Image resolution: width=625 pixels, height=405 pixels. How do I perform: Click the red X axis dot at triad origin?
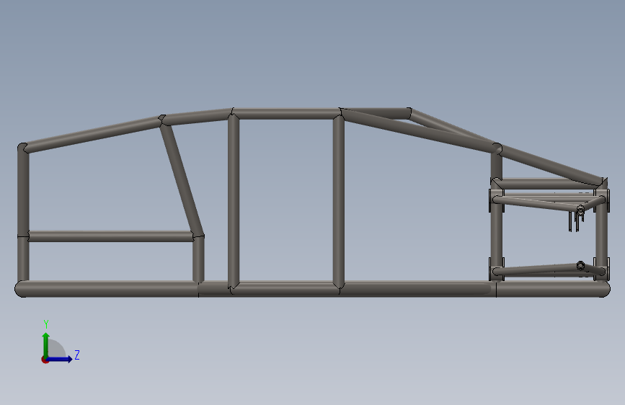tap(45, 360)
